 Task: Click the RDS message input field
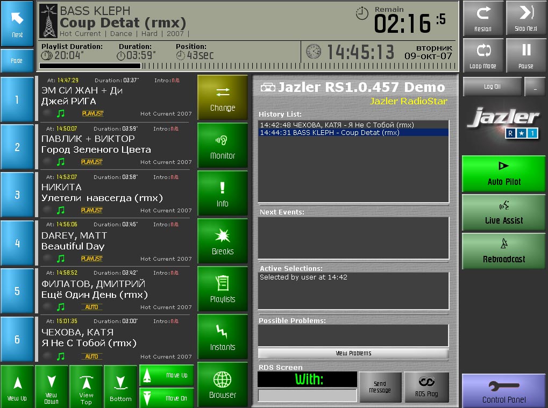pyautogui.click(x=307, y=396)
